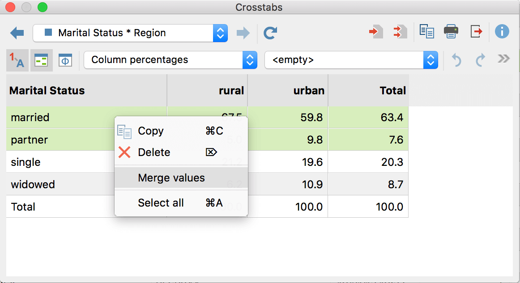Open the Marital Status * Region dropdown
Viewport: 520px width, 283px height.
tap(130, 33)
